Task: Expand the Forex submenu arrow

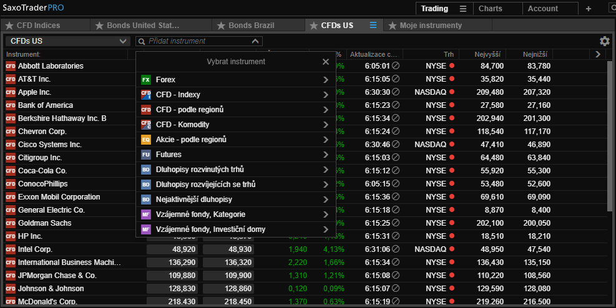Action: (326, 80)
